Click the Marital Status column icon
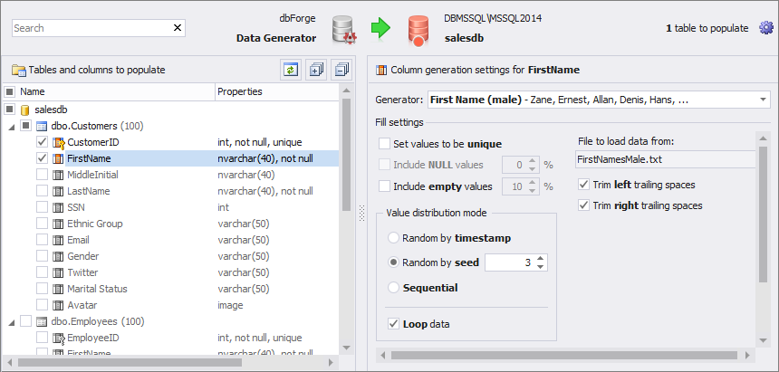 58,289
